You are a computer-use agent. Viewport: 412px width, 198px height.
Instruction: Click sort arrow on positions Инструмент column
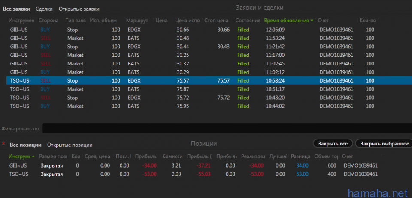[x=33, y=157]
